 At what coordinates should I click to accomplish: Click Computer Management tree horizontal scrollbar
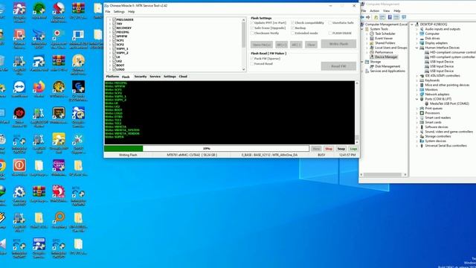383,175
